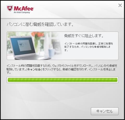This screenshot has height=120, width=125.
Task: Click the McAfee brand name text
Action: click(24, 8)
